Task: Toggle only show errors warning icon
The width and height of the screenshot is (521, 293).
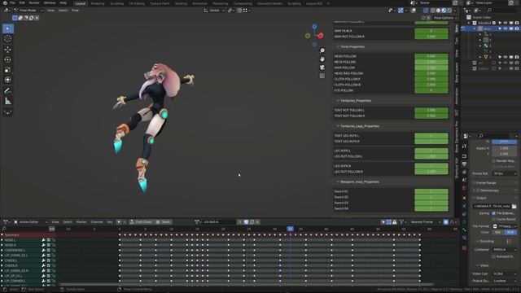Action: (x=394, y=222)
